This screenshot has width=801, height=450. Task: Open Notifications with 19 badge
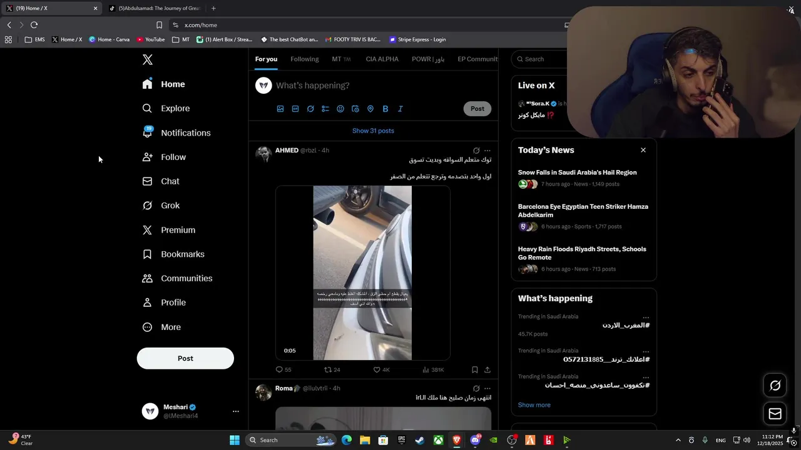(176, 132)
